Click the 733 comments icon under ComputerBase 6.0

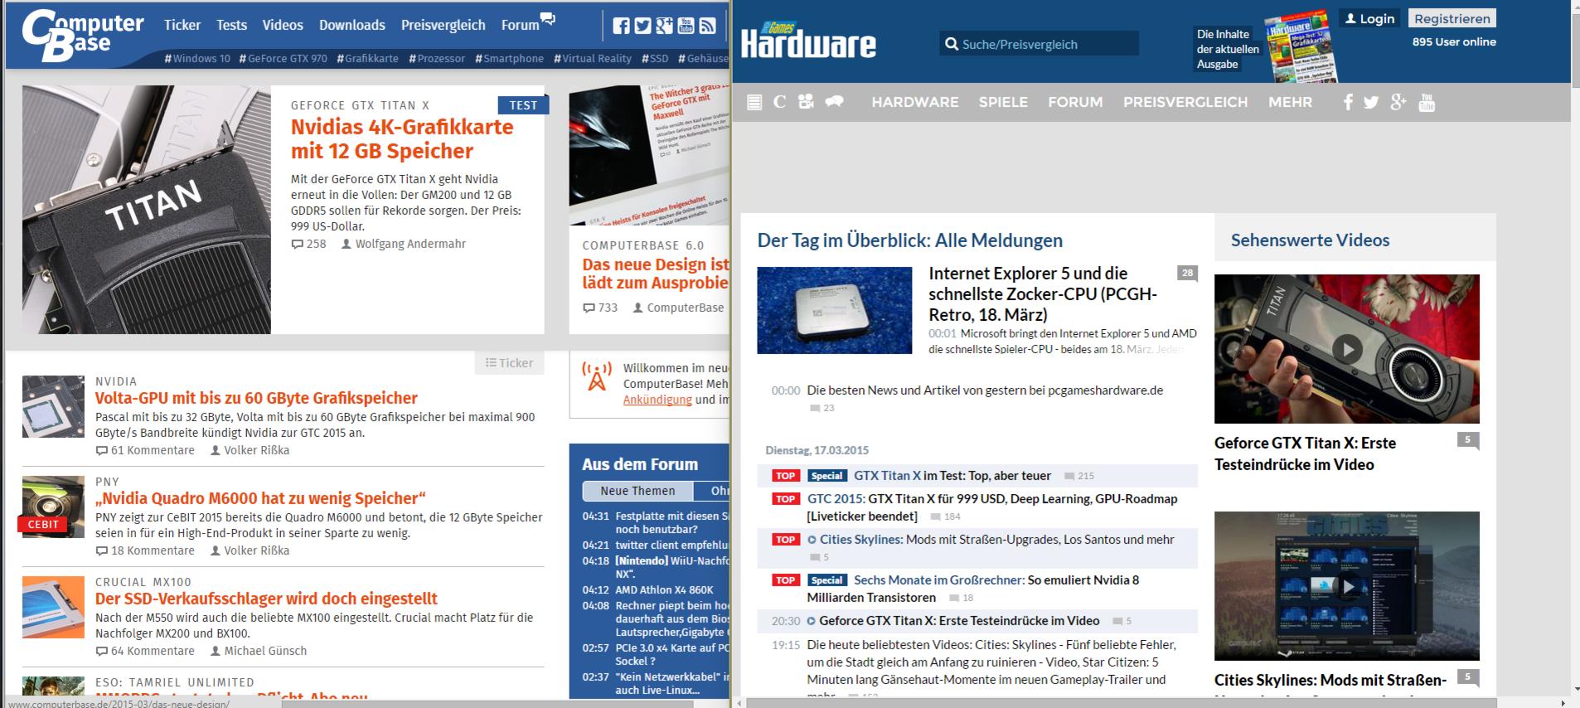pyautogui.click(x=589, y=308)
